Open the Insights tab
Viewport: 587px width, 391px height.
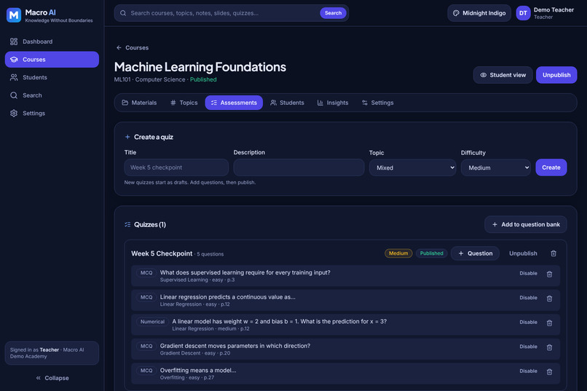point(333,103)
